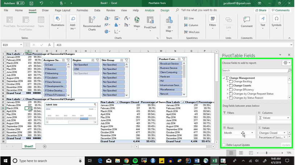Open the Filters ribbon menu
This screenshot has width=295, height=165.
click(x=213, y=22)
